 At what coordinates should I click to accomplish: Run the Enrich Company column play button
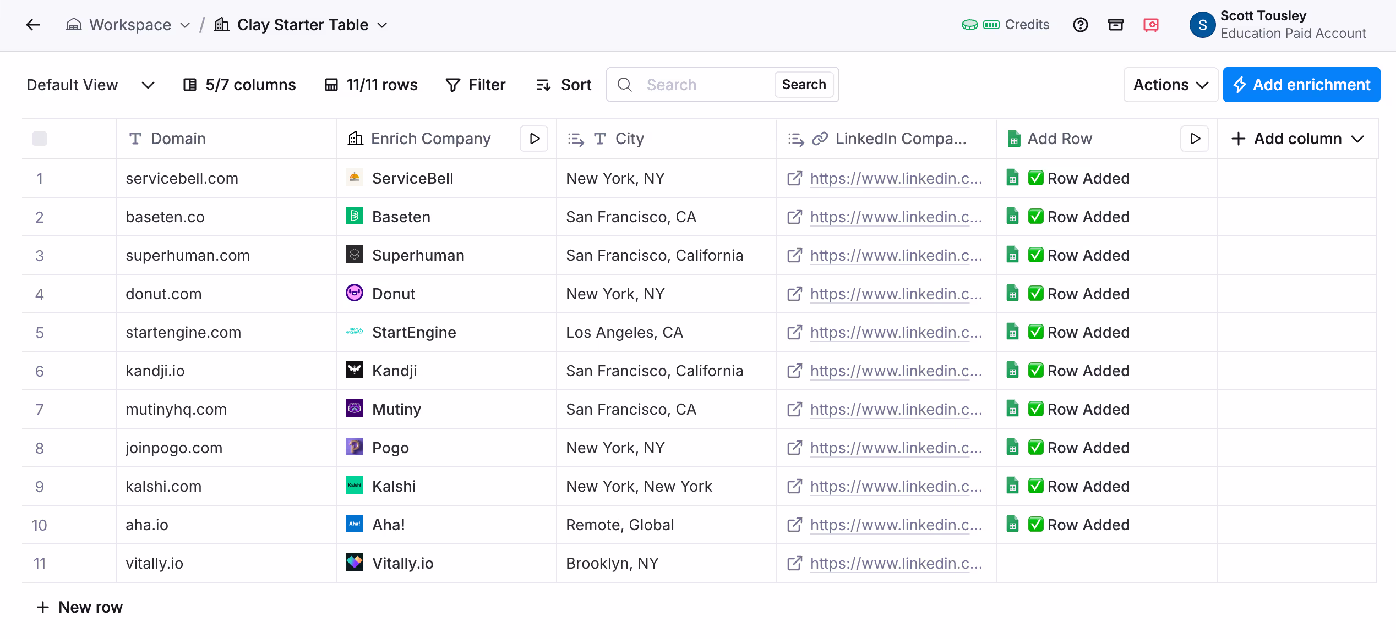[534, 139]
